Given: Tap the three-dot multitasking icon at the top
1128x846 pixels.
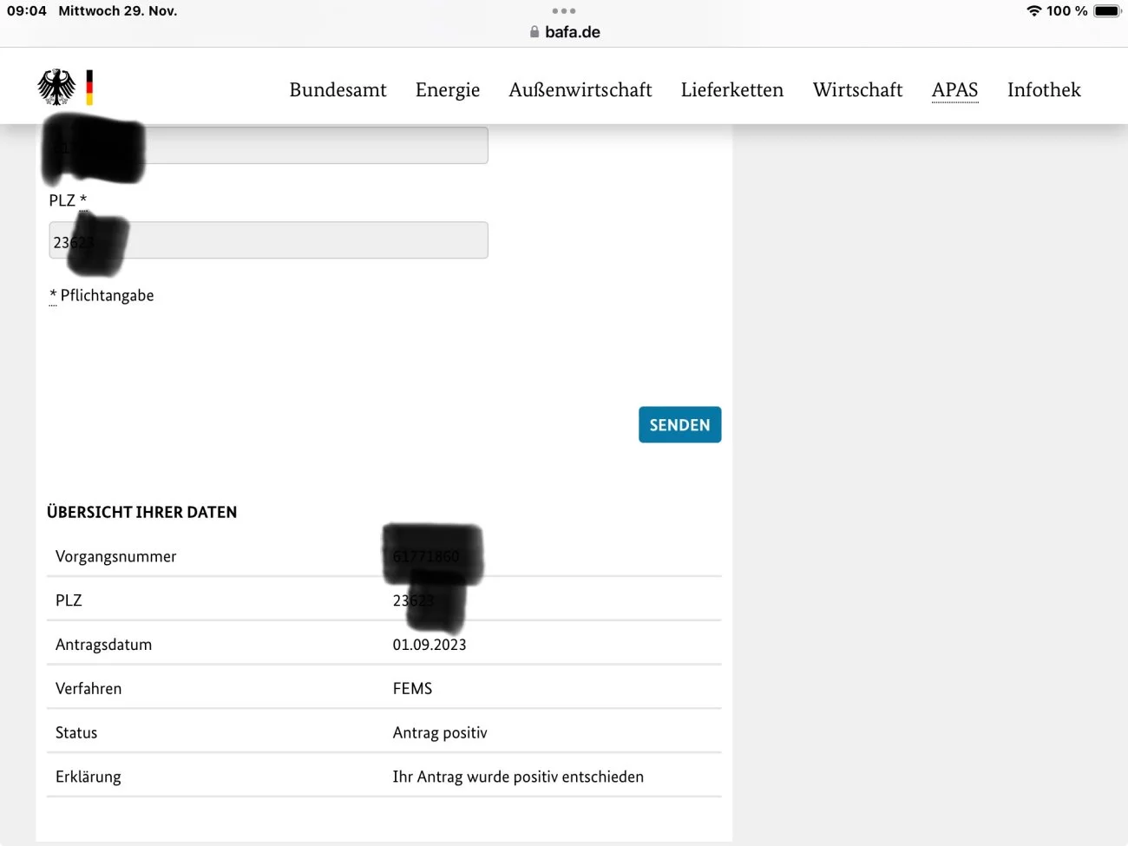Looking at the screenshot, I should pyautogui.click(x=564, y=11).
